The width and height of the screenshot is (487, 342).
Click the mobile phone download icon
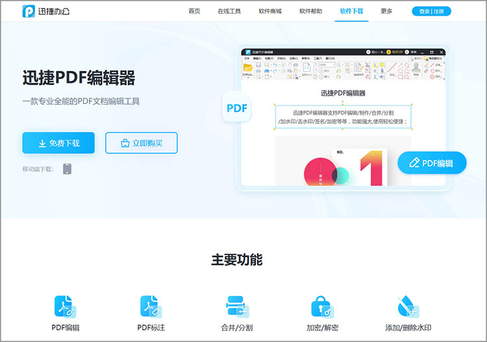coord(68,169)
